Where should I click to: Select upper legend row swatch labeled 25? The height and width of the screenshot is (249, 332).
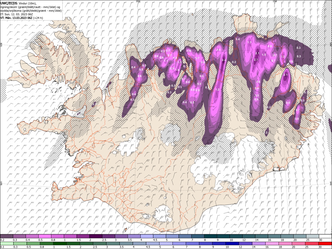[312, 236]
